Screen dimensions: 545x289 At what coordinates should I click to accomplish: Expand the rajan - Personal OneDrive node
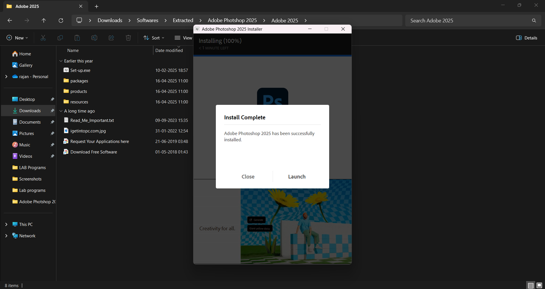[x=6, y=77]
